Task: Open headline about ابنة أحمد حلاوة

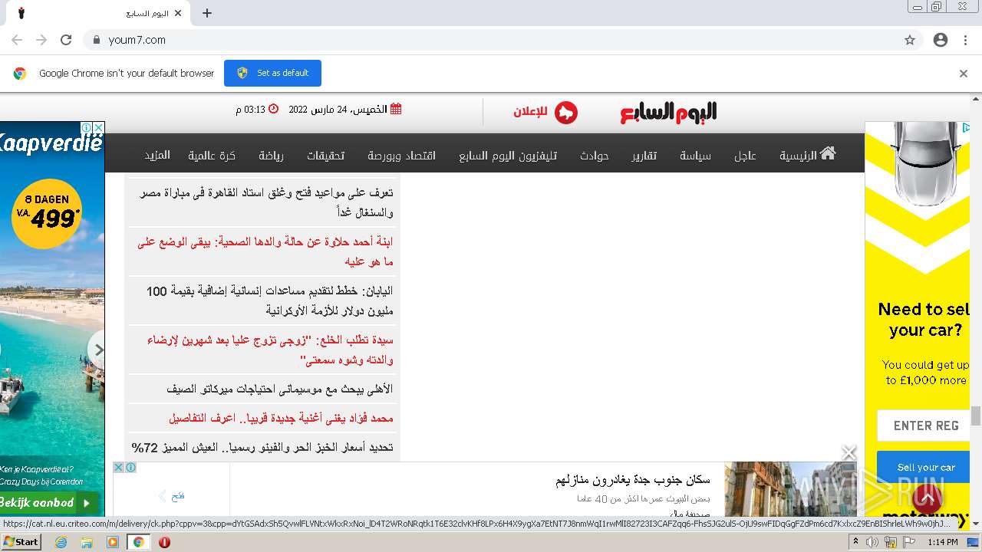Action: (x=265, y=251)
